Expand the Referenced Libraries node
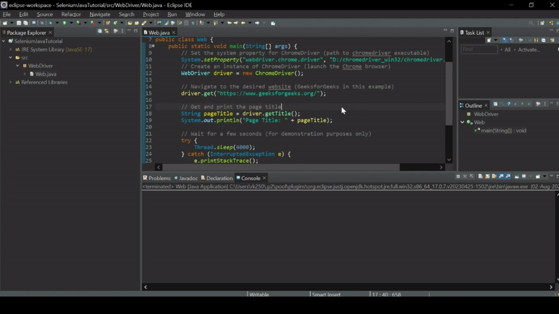The image size is (559, 314). coord(10,82)
